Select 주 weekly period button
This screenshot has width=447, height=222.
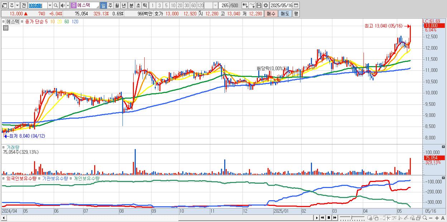(110, 5)
